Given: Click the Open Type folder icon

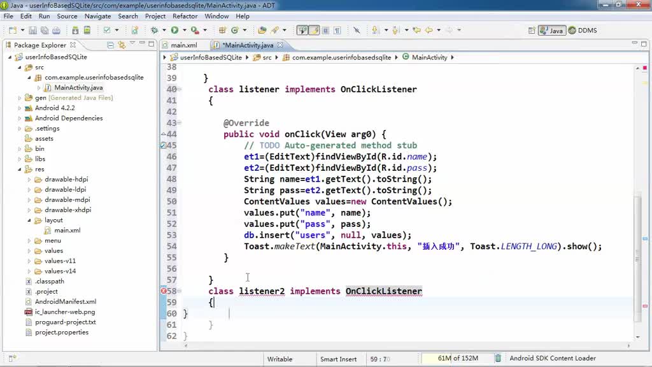Looking at the screenshot, I should point(262,31).
